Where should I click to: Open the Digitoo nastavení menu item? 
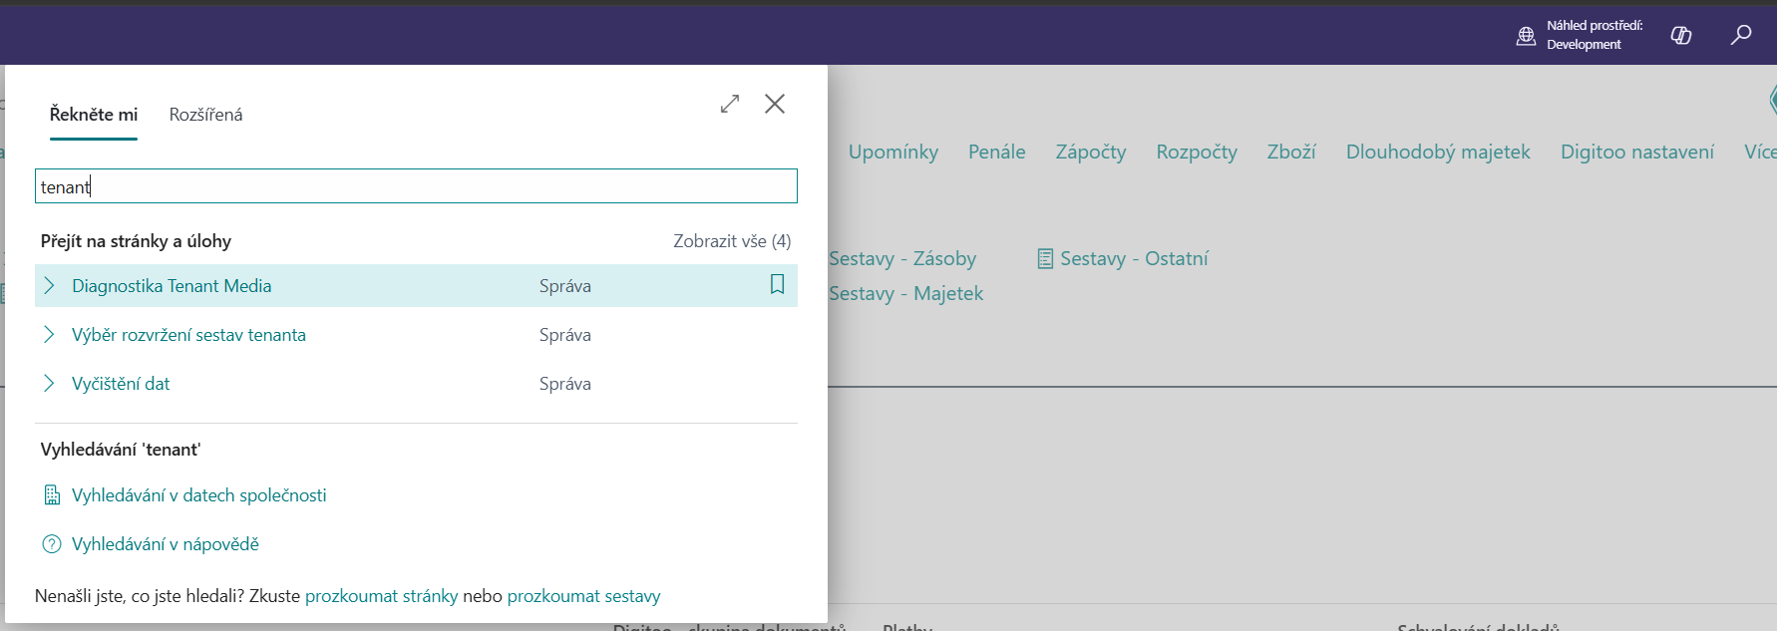[x=1637, y=152]
